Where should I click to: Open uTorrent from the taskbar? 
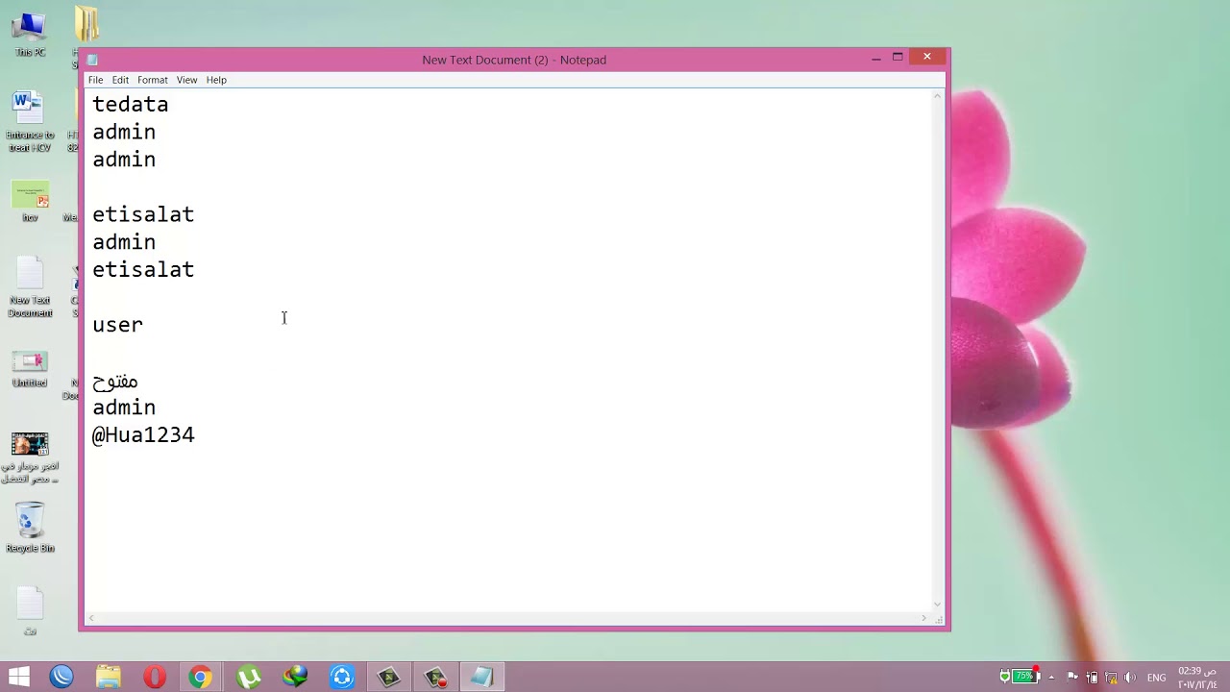(248, 677)
